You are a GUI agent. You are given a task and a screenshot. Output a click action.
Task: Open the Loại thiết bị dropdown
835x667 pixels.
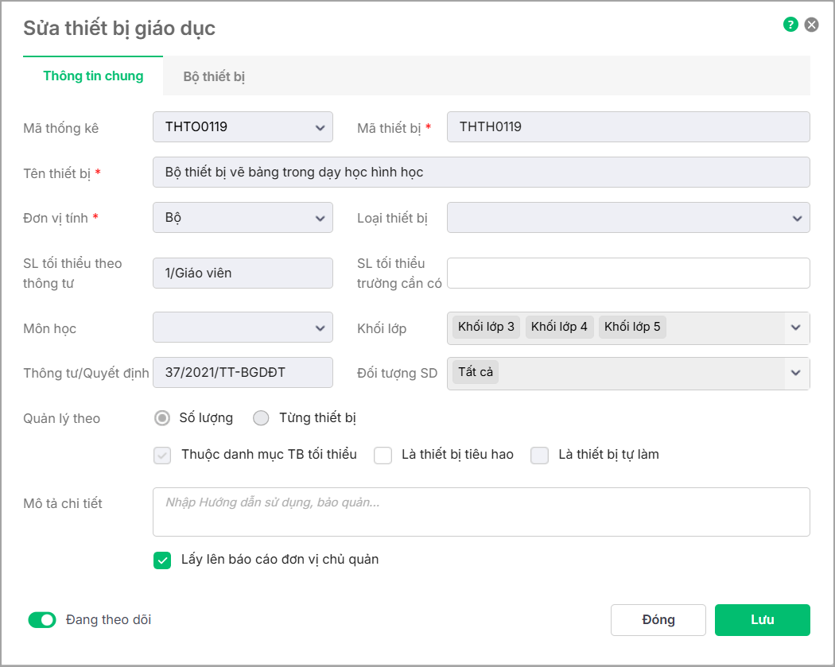click(x=797, y=218)
